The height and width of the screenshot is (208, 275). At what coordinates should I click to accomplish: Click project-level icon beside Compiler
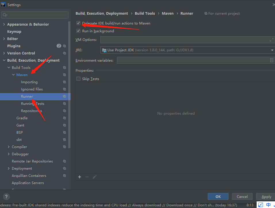(x=65, y=147)
